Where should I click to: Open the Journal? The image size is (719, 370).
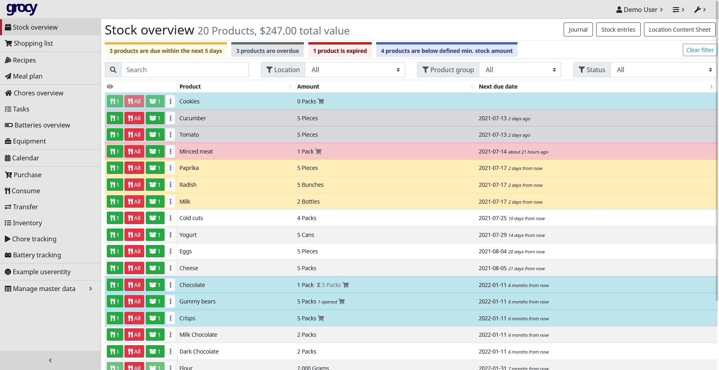click(x=578, y=30)
